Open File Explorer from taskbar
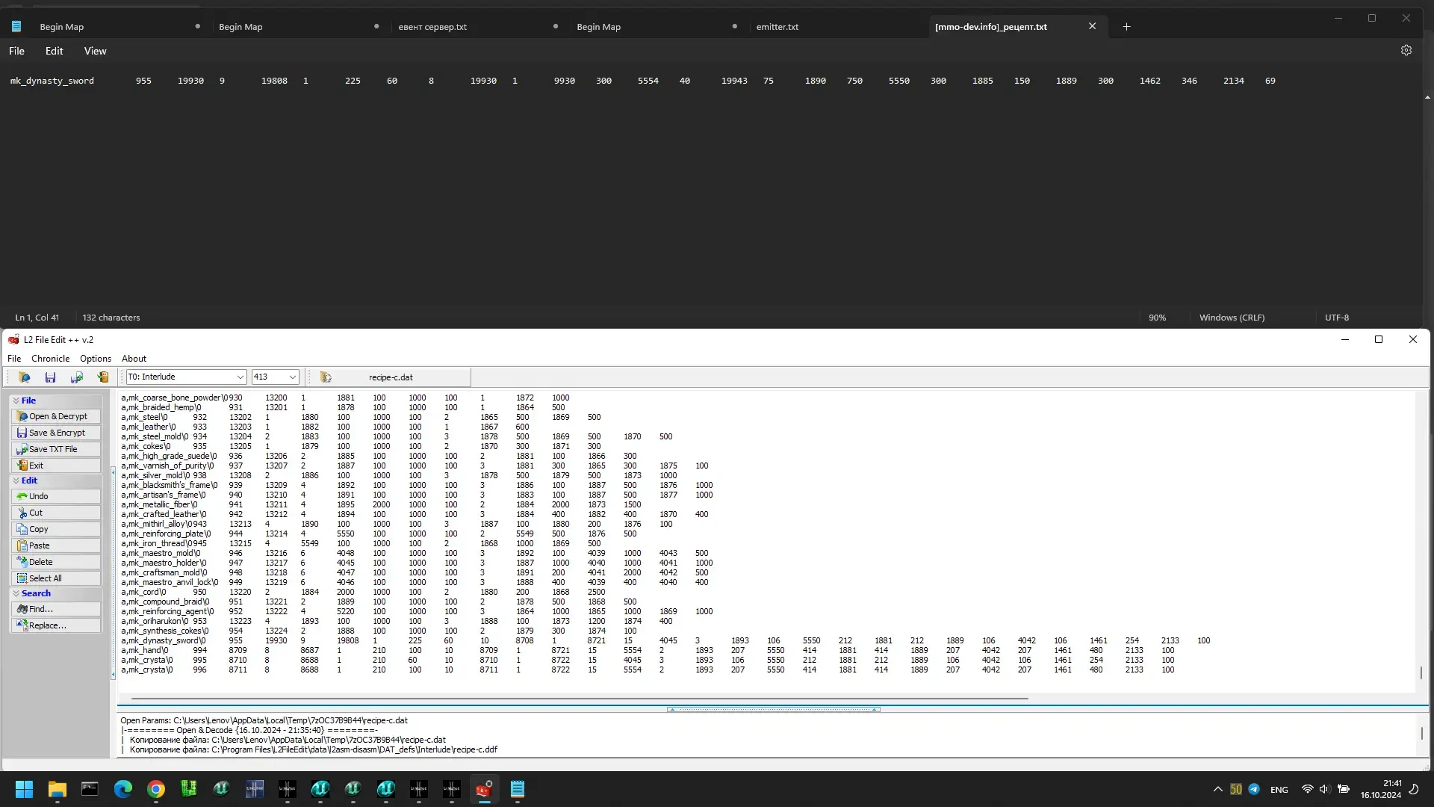 point(57,789)
